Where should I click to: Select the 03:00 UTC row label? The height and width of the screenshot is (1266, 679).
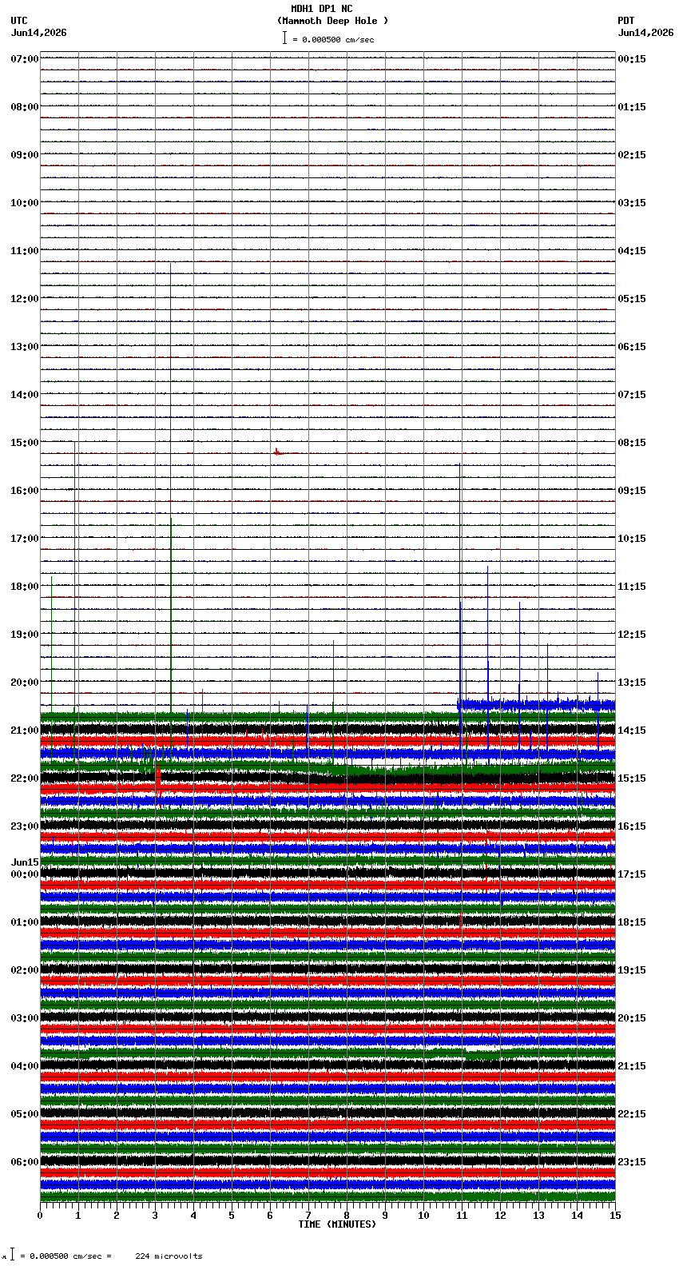(x=25, y=1018)
